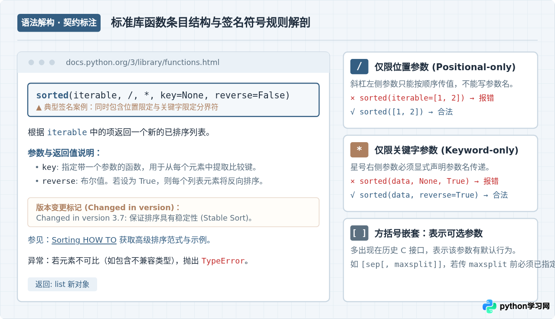Click the Changed in version 3.7 note

(144, 218)
